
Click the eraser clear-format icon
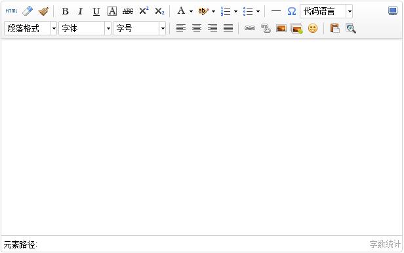[x=28, y=11]
